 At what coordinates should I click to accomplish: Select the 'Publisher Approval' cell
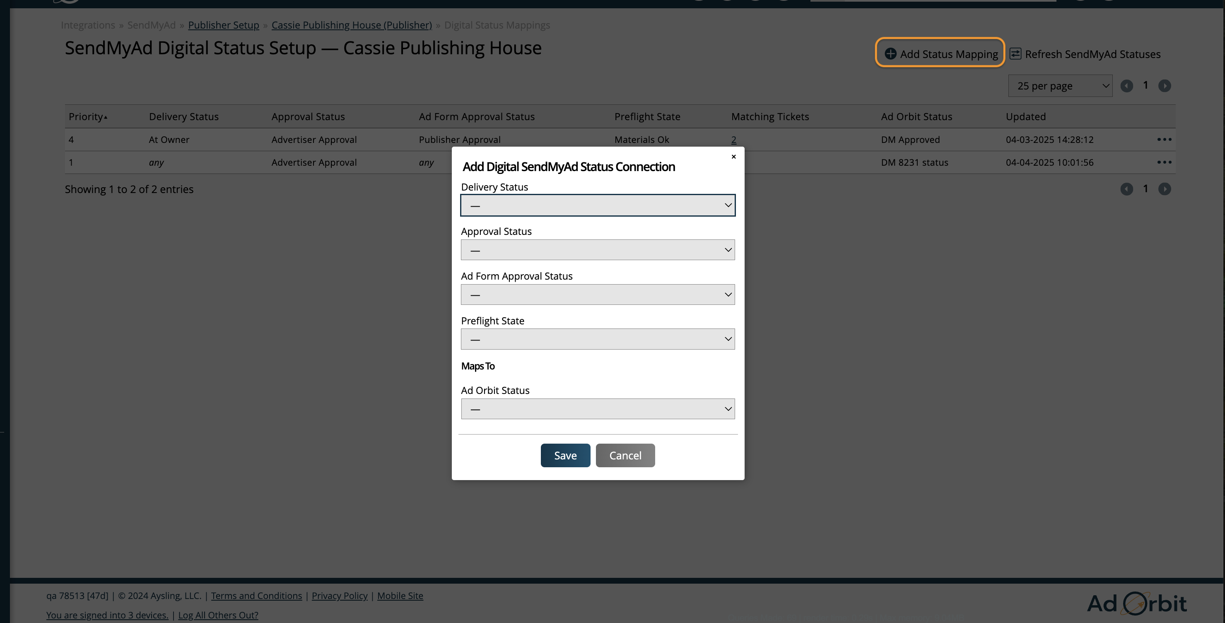point(459,140)
